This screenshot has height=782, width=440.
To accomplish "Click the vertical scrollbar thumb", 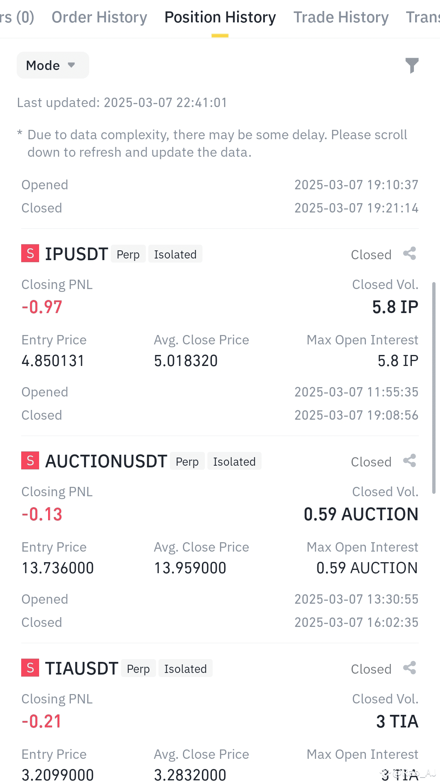I will pyautogui.click(x=434, y=388).
